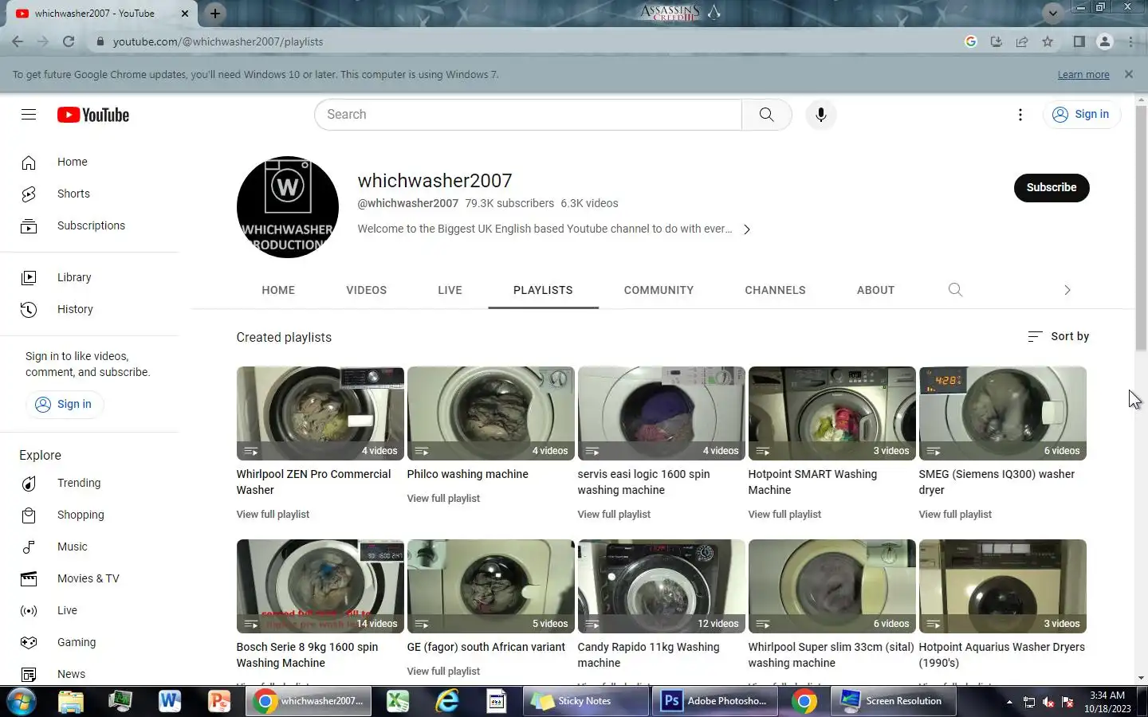Open Subscriptions in the sidebar
Viewport: 1148px width, 717px height.
pyautogui.click(x=89, y=225)
